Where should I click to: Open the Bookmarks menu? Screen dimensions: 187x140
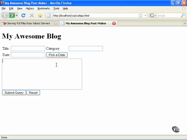click(x=43, y=8)
